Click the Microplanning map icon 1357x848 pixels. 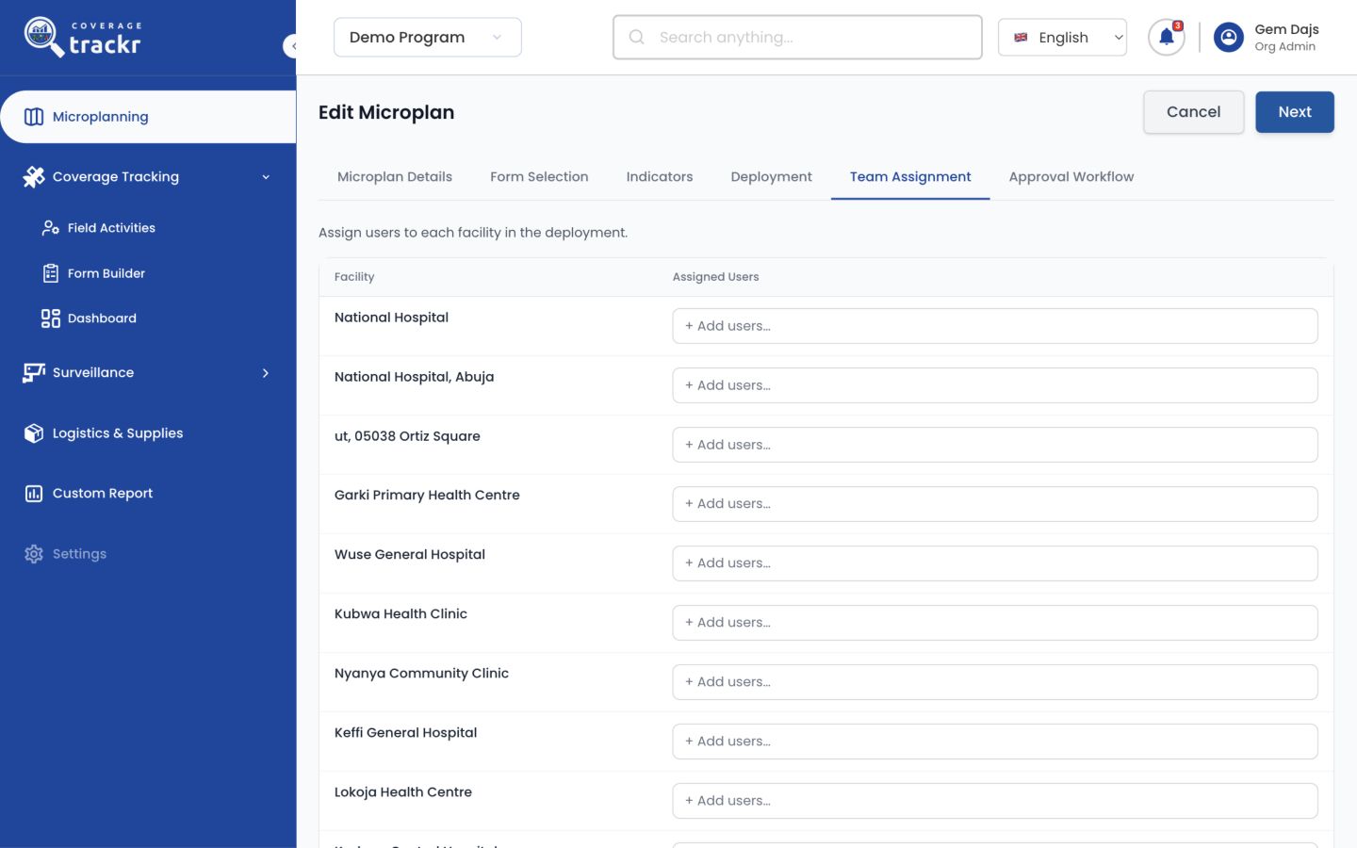point(34,117)
